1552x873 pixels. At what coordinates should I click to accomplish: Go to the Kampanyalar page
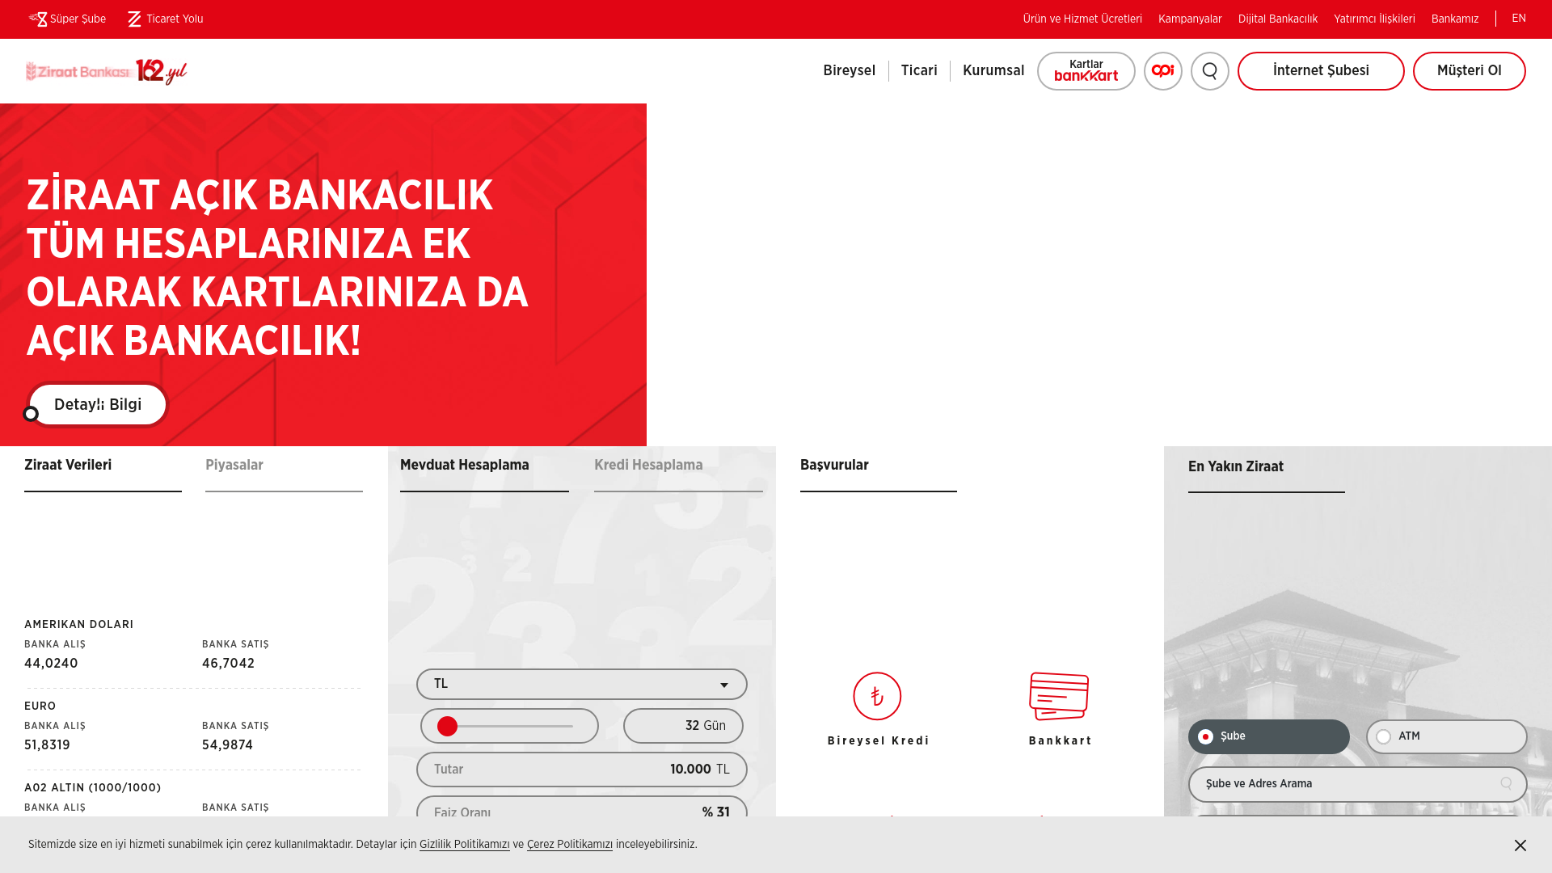(x=1190, y=19)
